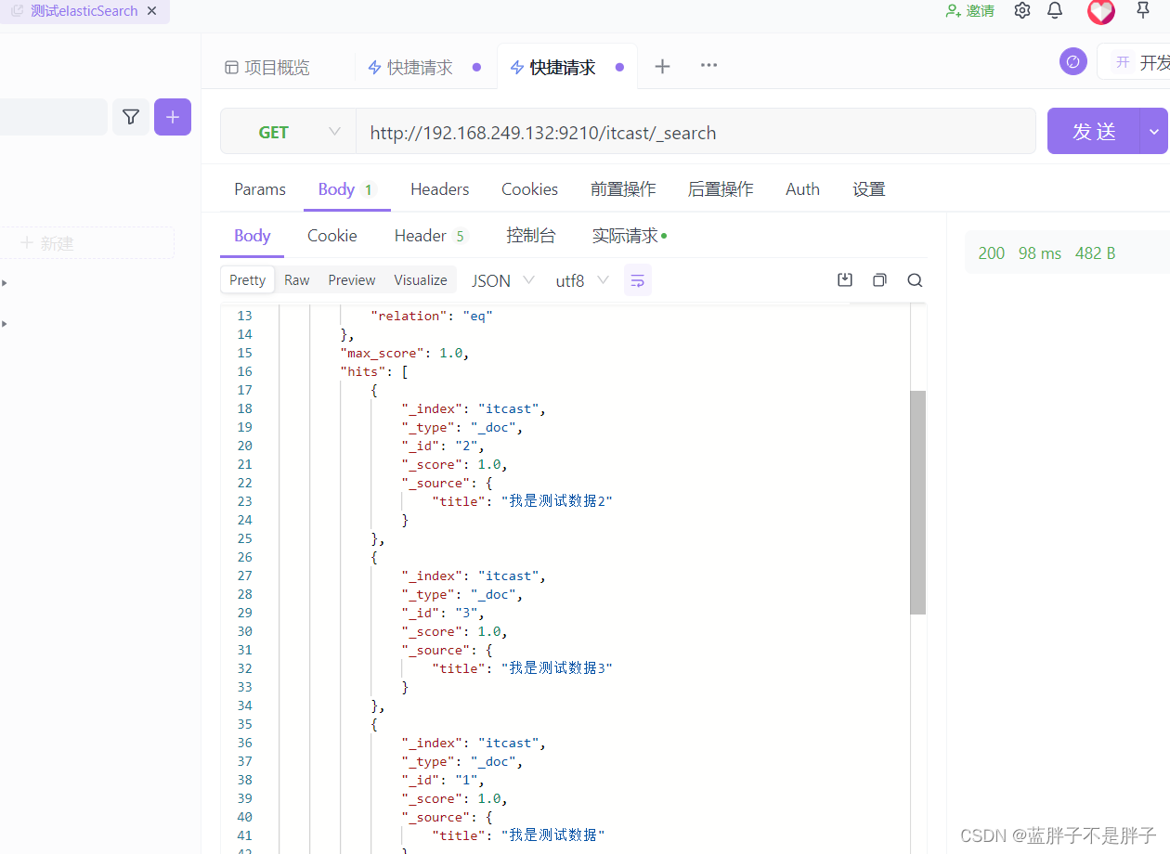This screenshot has width=1170, height=854.
Task: Open the utf8 encoding dropdown
Action: (581, 279)
